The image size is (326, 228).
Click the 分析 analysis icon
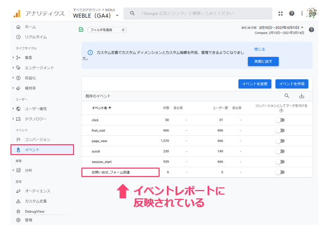(x=18, y=170)
